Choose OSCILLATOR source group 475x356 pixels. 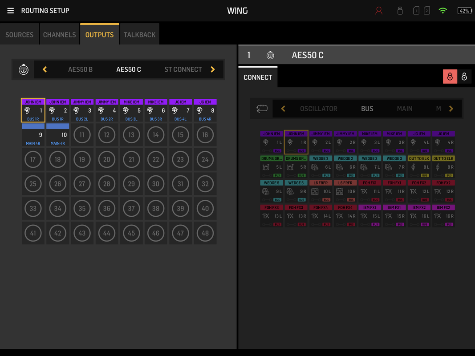pos(318,109)
